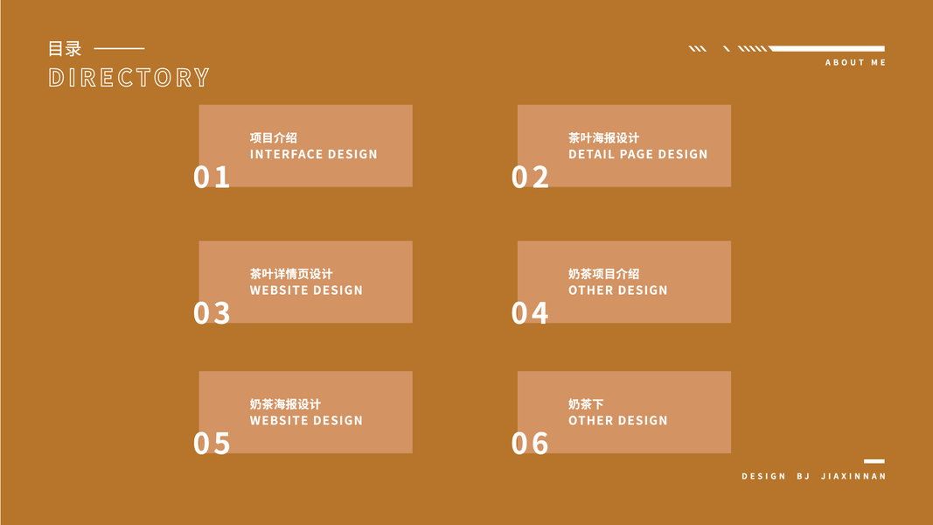Click the number 04
Viewport: 933px width, 525px height.
point(530,313)
